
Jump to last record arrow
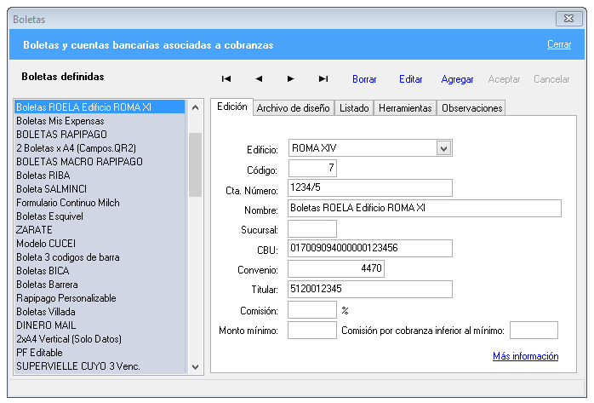point(323,79)
